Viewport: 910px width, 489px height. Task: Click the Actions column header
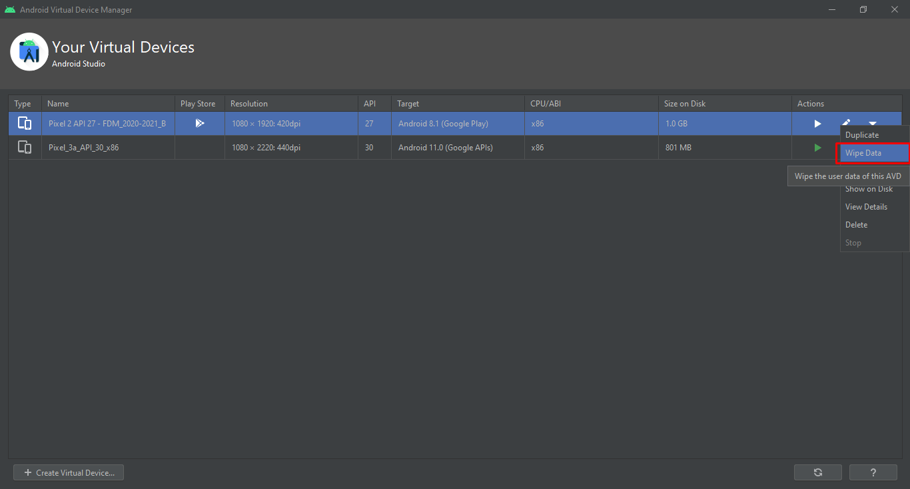click(x=847, y=104)
